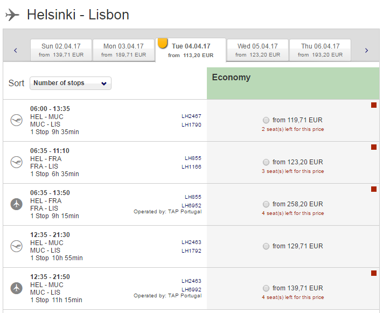Show earlier dates with the left arrow

(16, 51)
